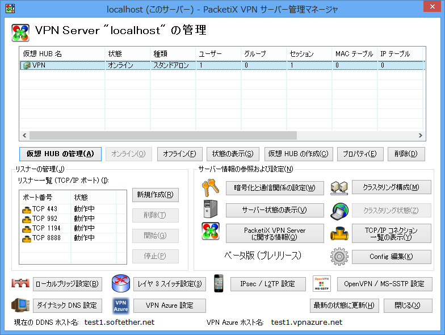Click the computer monitor icon for Dynamic DNS
The image size is (445, 335).
coord(20,305)
